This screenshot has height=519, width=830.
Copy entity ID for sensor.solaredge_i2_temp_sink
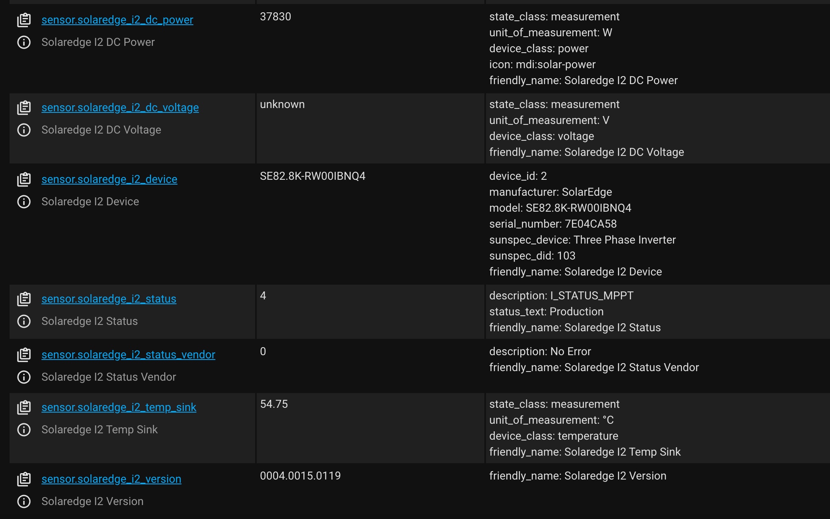pyautogui.click(x=24, y=407)
